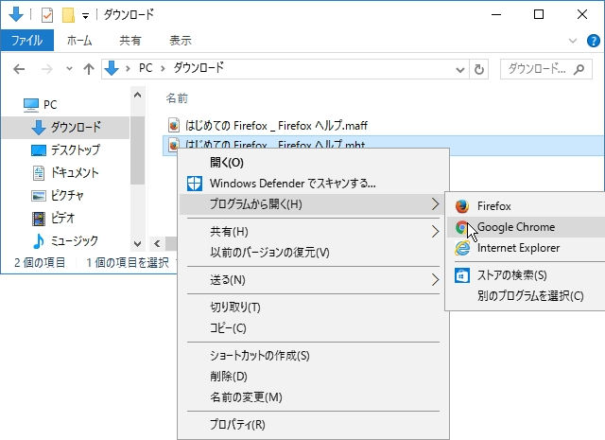Expand the chevron after PC in breadcrumb
605x440 pixels.
coord(164,69)
